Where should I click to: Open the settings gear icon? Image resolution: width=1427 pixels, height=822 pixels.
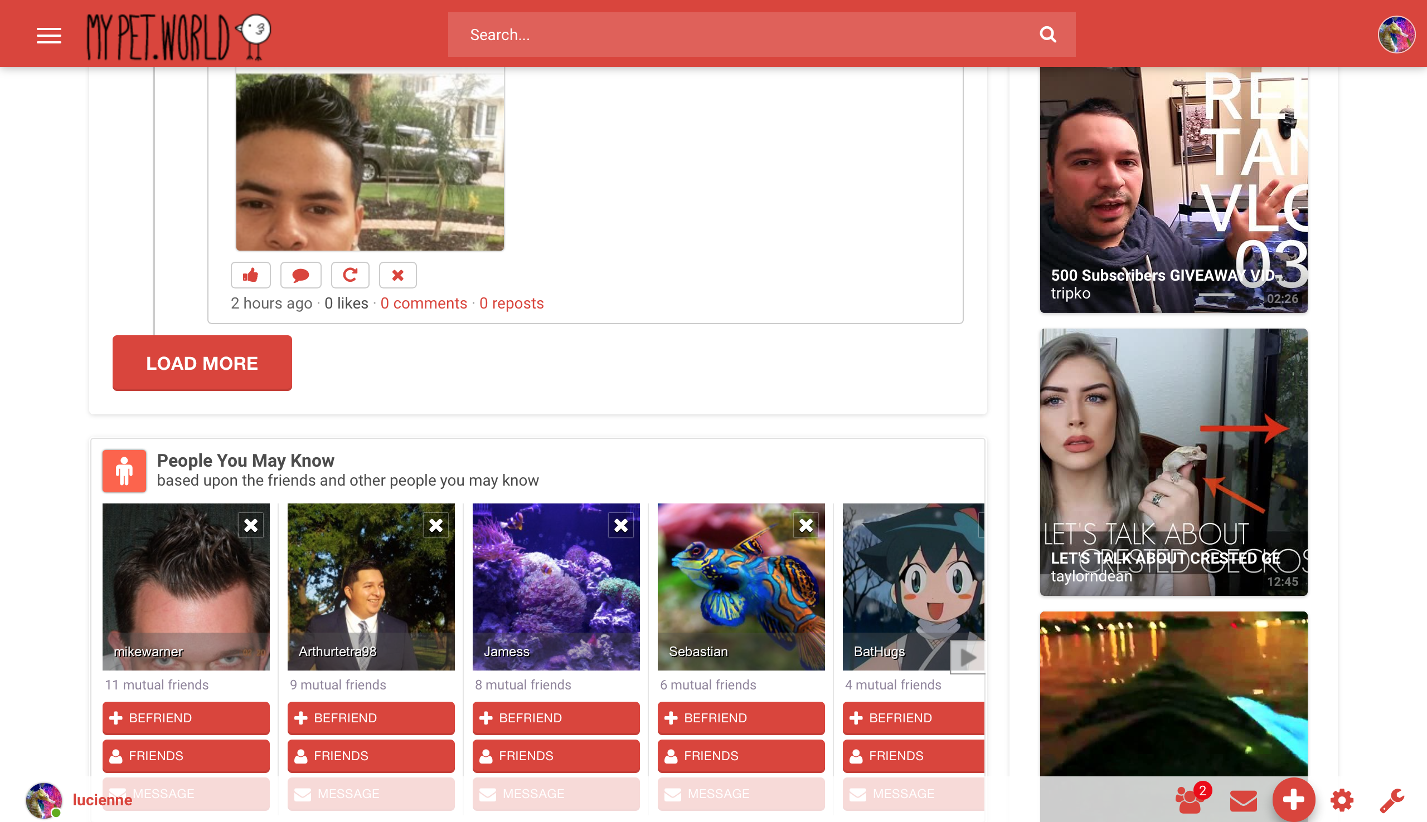(x=1342, y=800)
